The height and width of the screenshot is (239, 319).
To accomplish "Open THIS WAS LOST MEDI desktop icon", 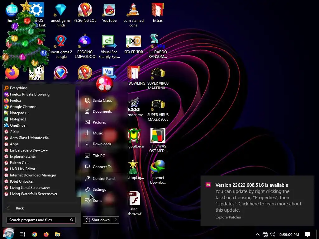I will [x=158, y=141].
